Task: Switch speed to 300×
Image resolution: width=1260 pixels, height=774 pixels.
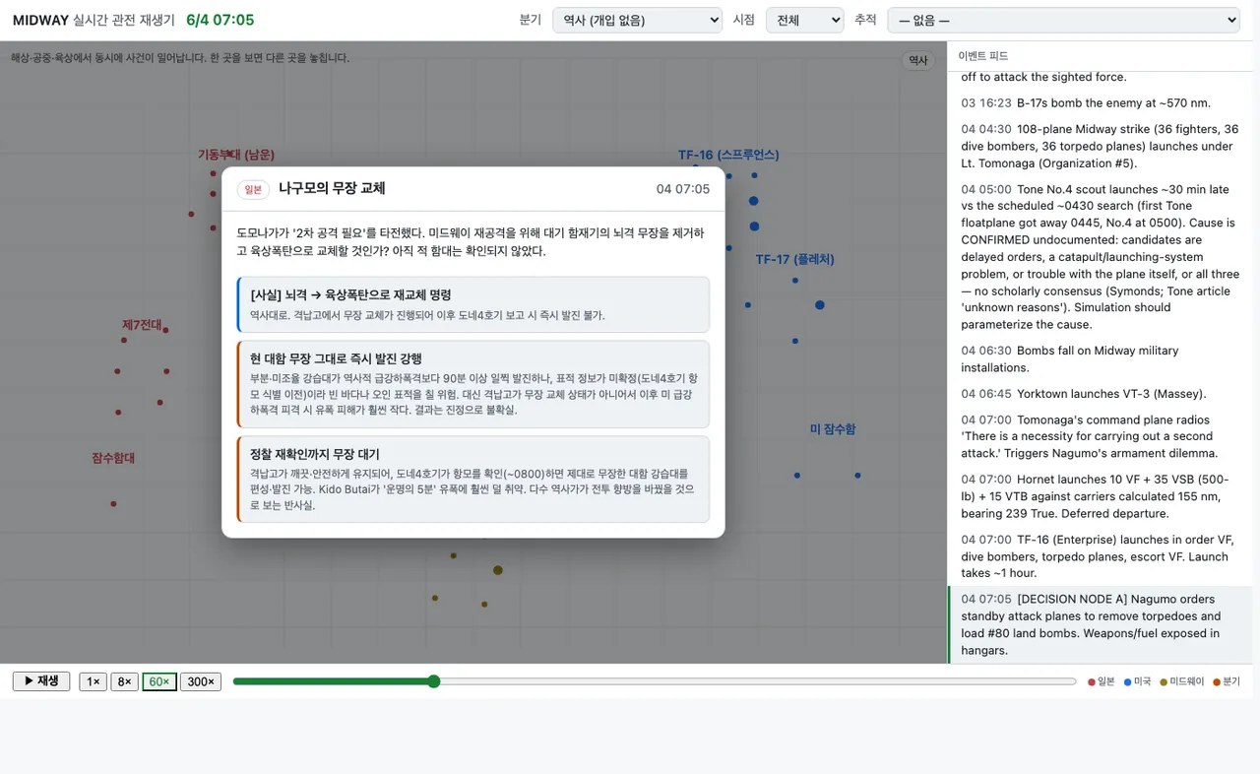Action: click(201, 681)
